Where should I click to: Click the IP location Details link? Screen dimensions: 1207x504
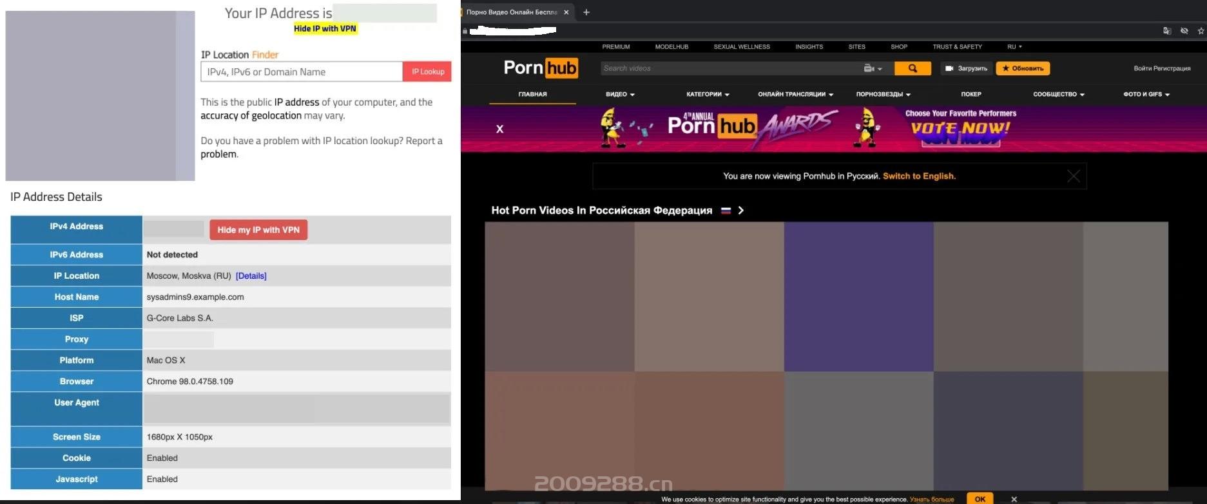[x=251, y=276]
